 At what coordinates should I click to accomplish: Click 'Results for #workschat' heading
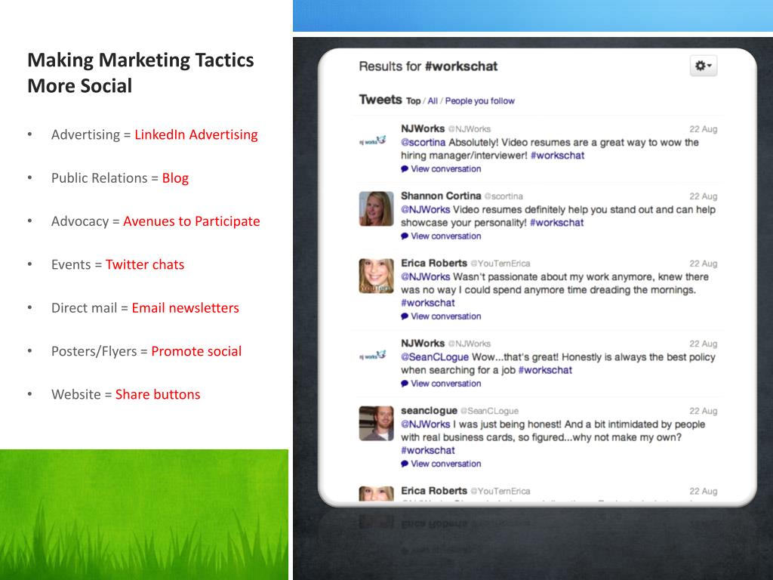[428, 66]
